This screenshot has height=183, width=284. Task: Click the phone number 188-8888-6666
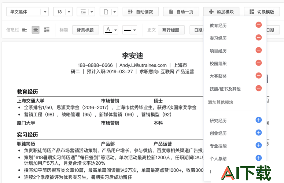95,65
